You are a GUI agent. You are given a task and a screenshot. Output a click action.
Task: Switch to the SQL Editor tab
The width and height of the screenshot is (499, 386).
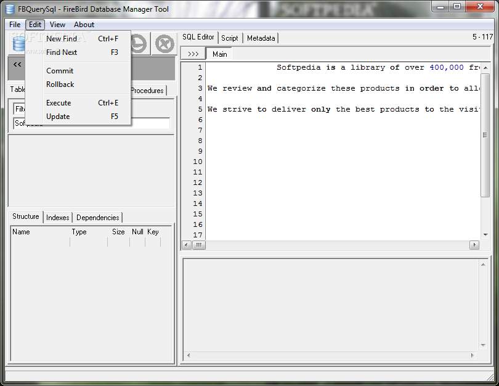(198, 37)
